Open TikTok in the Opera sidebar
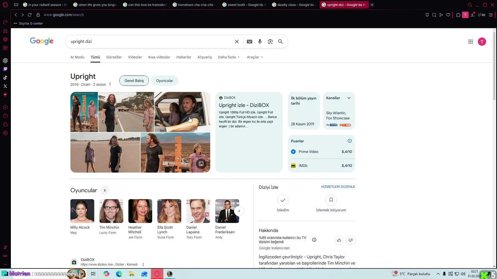This screenshot has height=279, width=497. click(5, 77)
